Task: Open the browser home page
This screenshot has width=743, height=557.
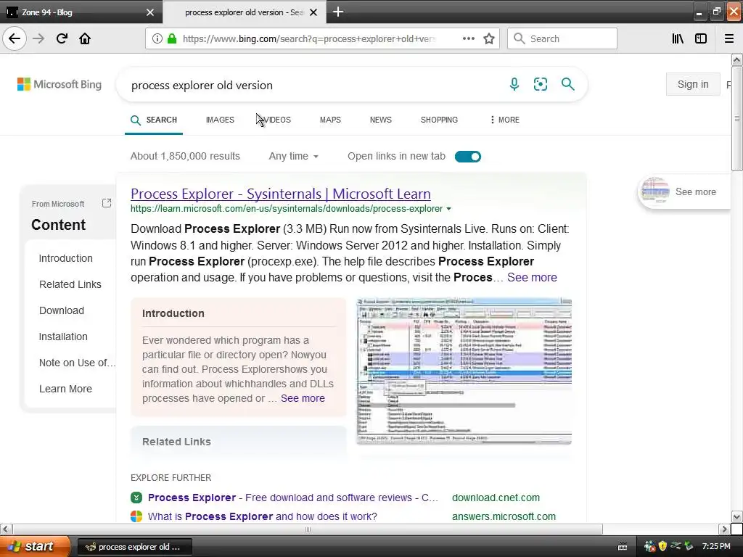Action: tap(85, 38)
